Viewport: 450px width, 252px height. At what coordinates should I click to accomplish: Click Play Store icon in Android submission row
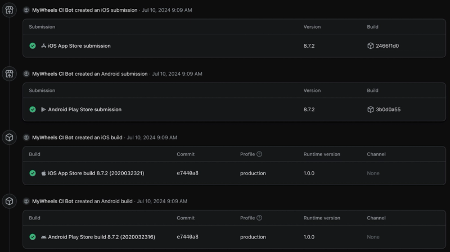point(44,109)
